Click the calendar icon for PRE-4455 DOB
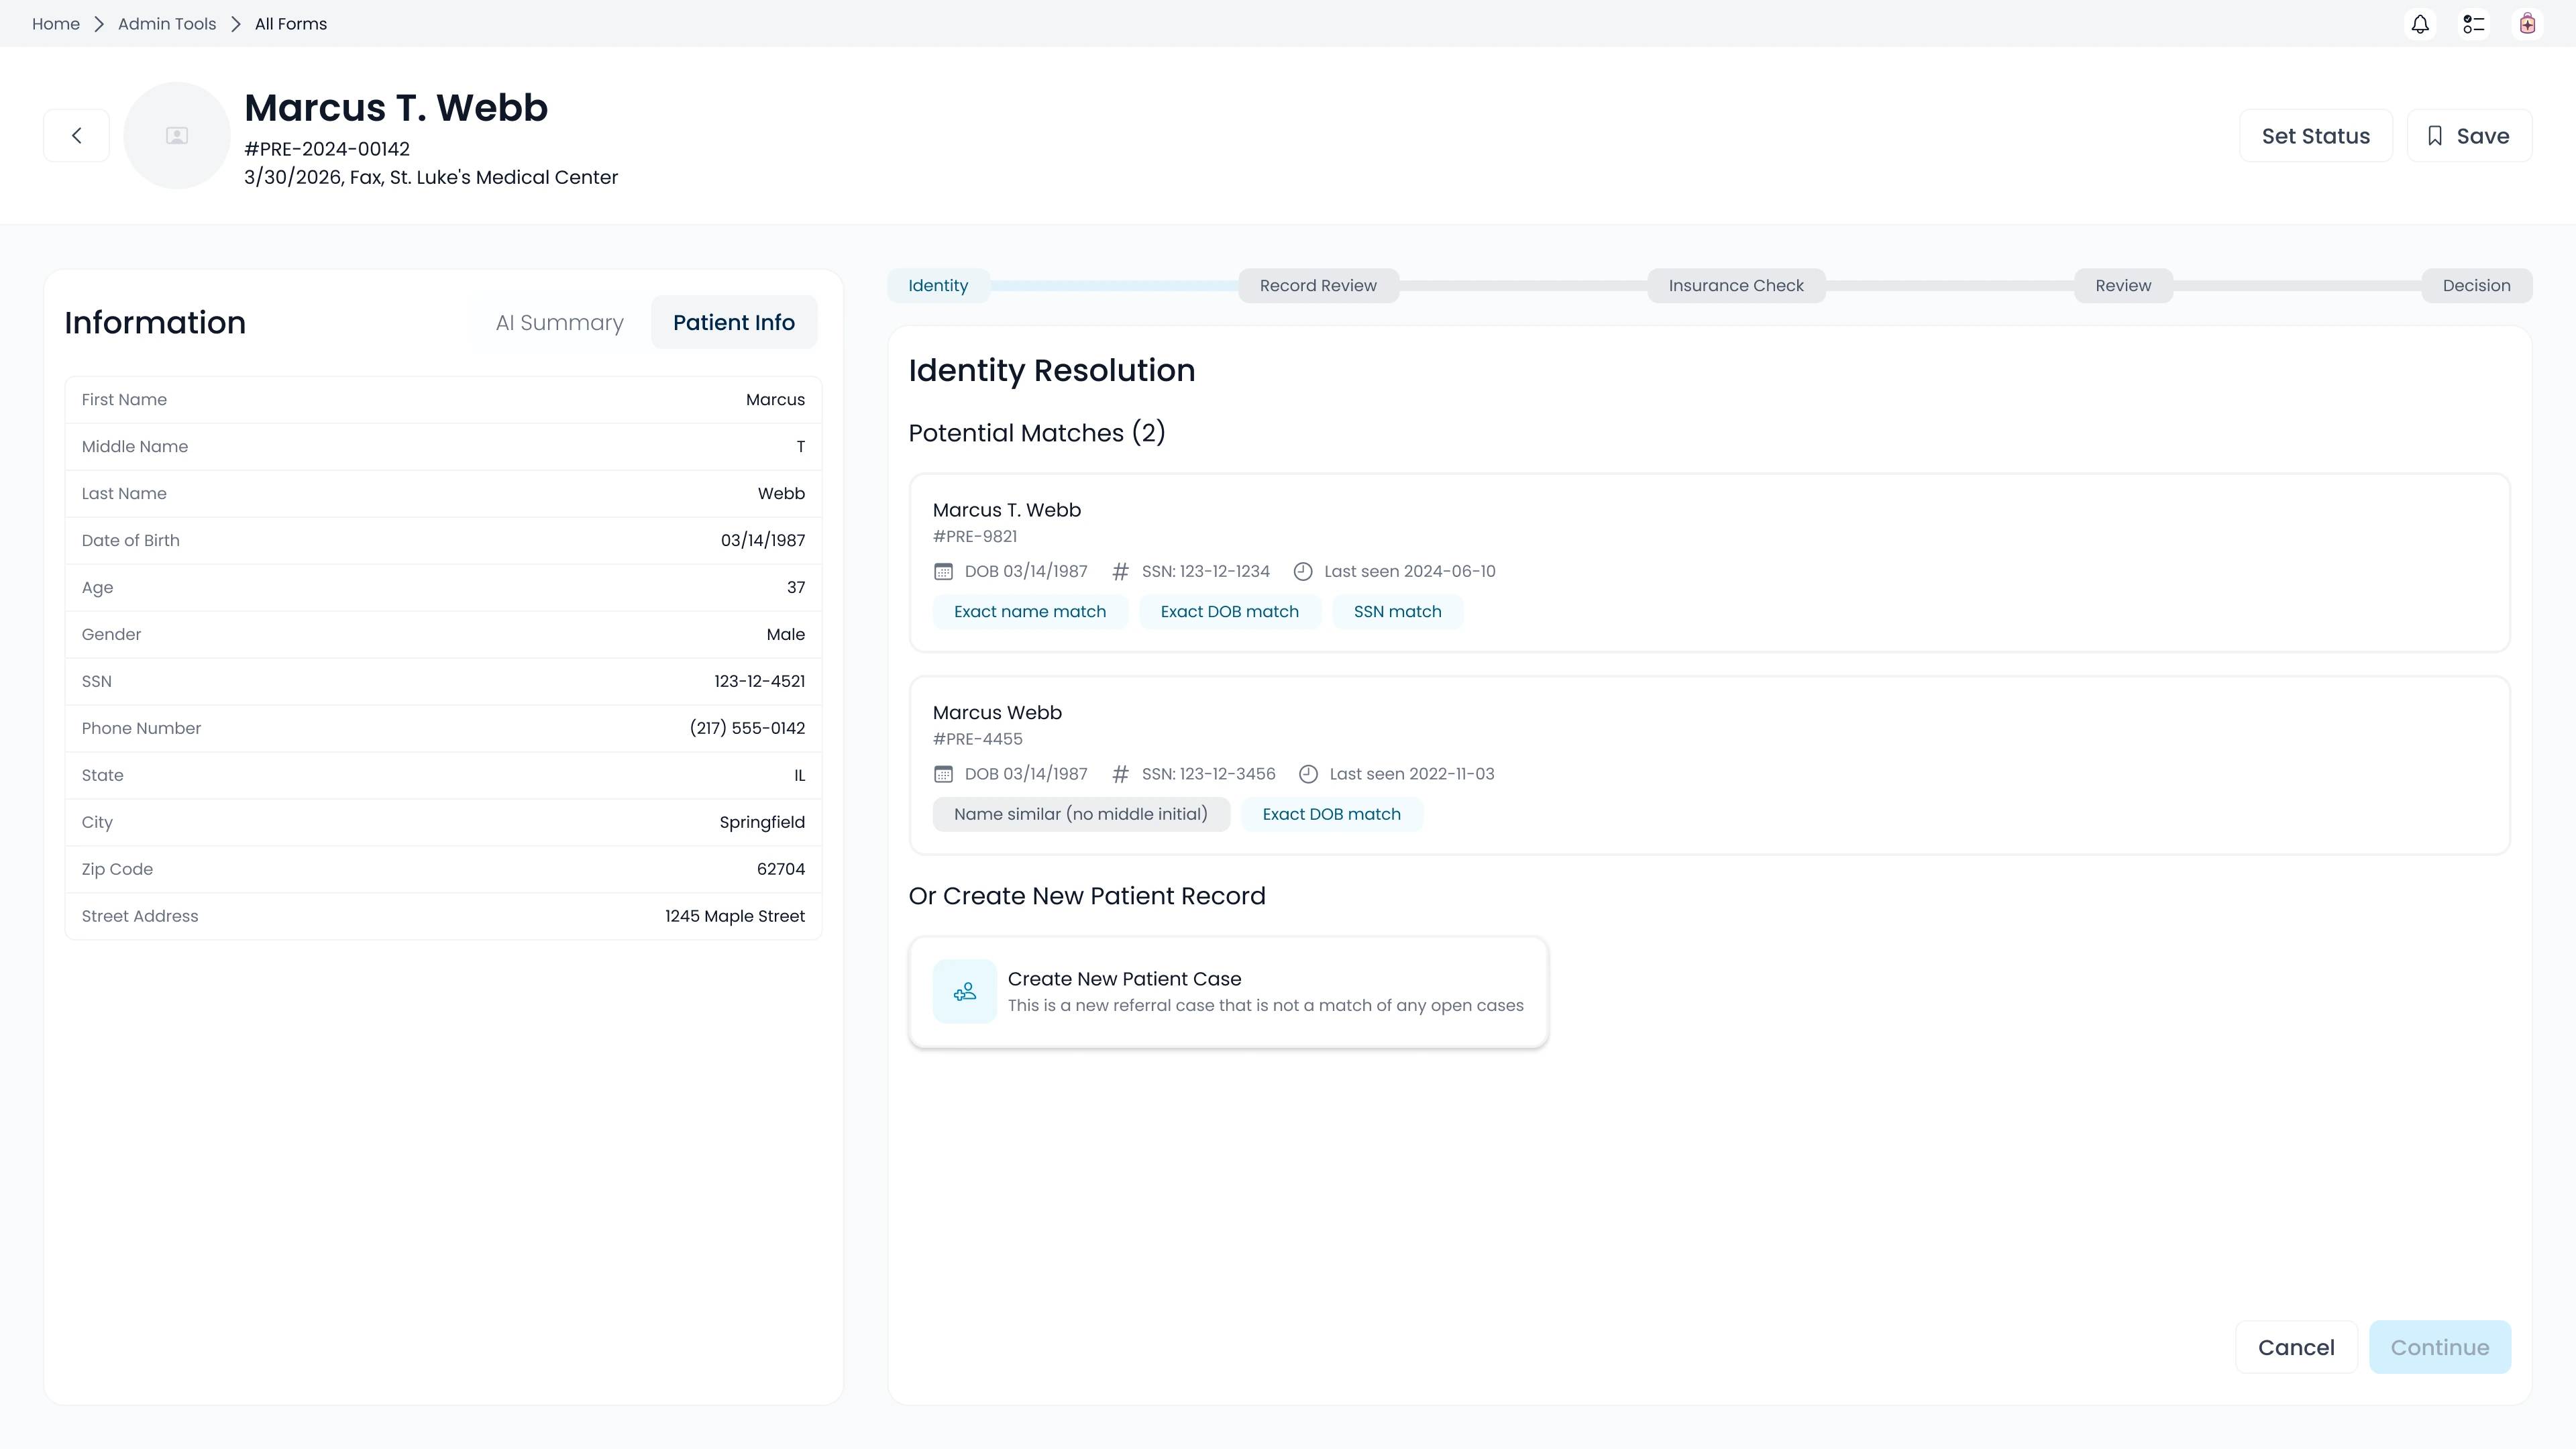Image resolution: width=2576 pixels, height=1449 pixels. point(943,774)
